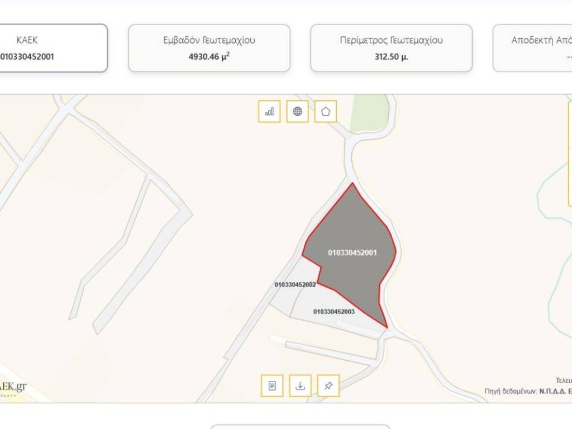
Task: Open the bar chart statistics icon
Action: coord(269,111)
